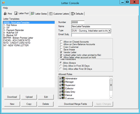Uncheck the Manager role checkbox
Screen dimensions: 140x114
coord(60,82)
